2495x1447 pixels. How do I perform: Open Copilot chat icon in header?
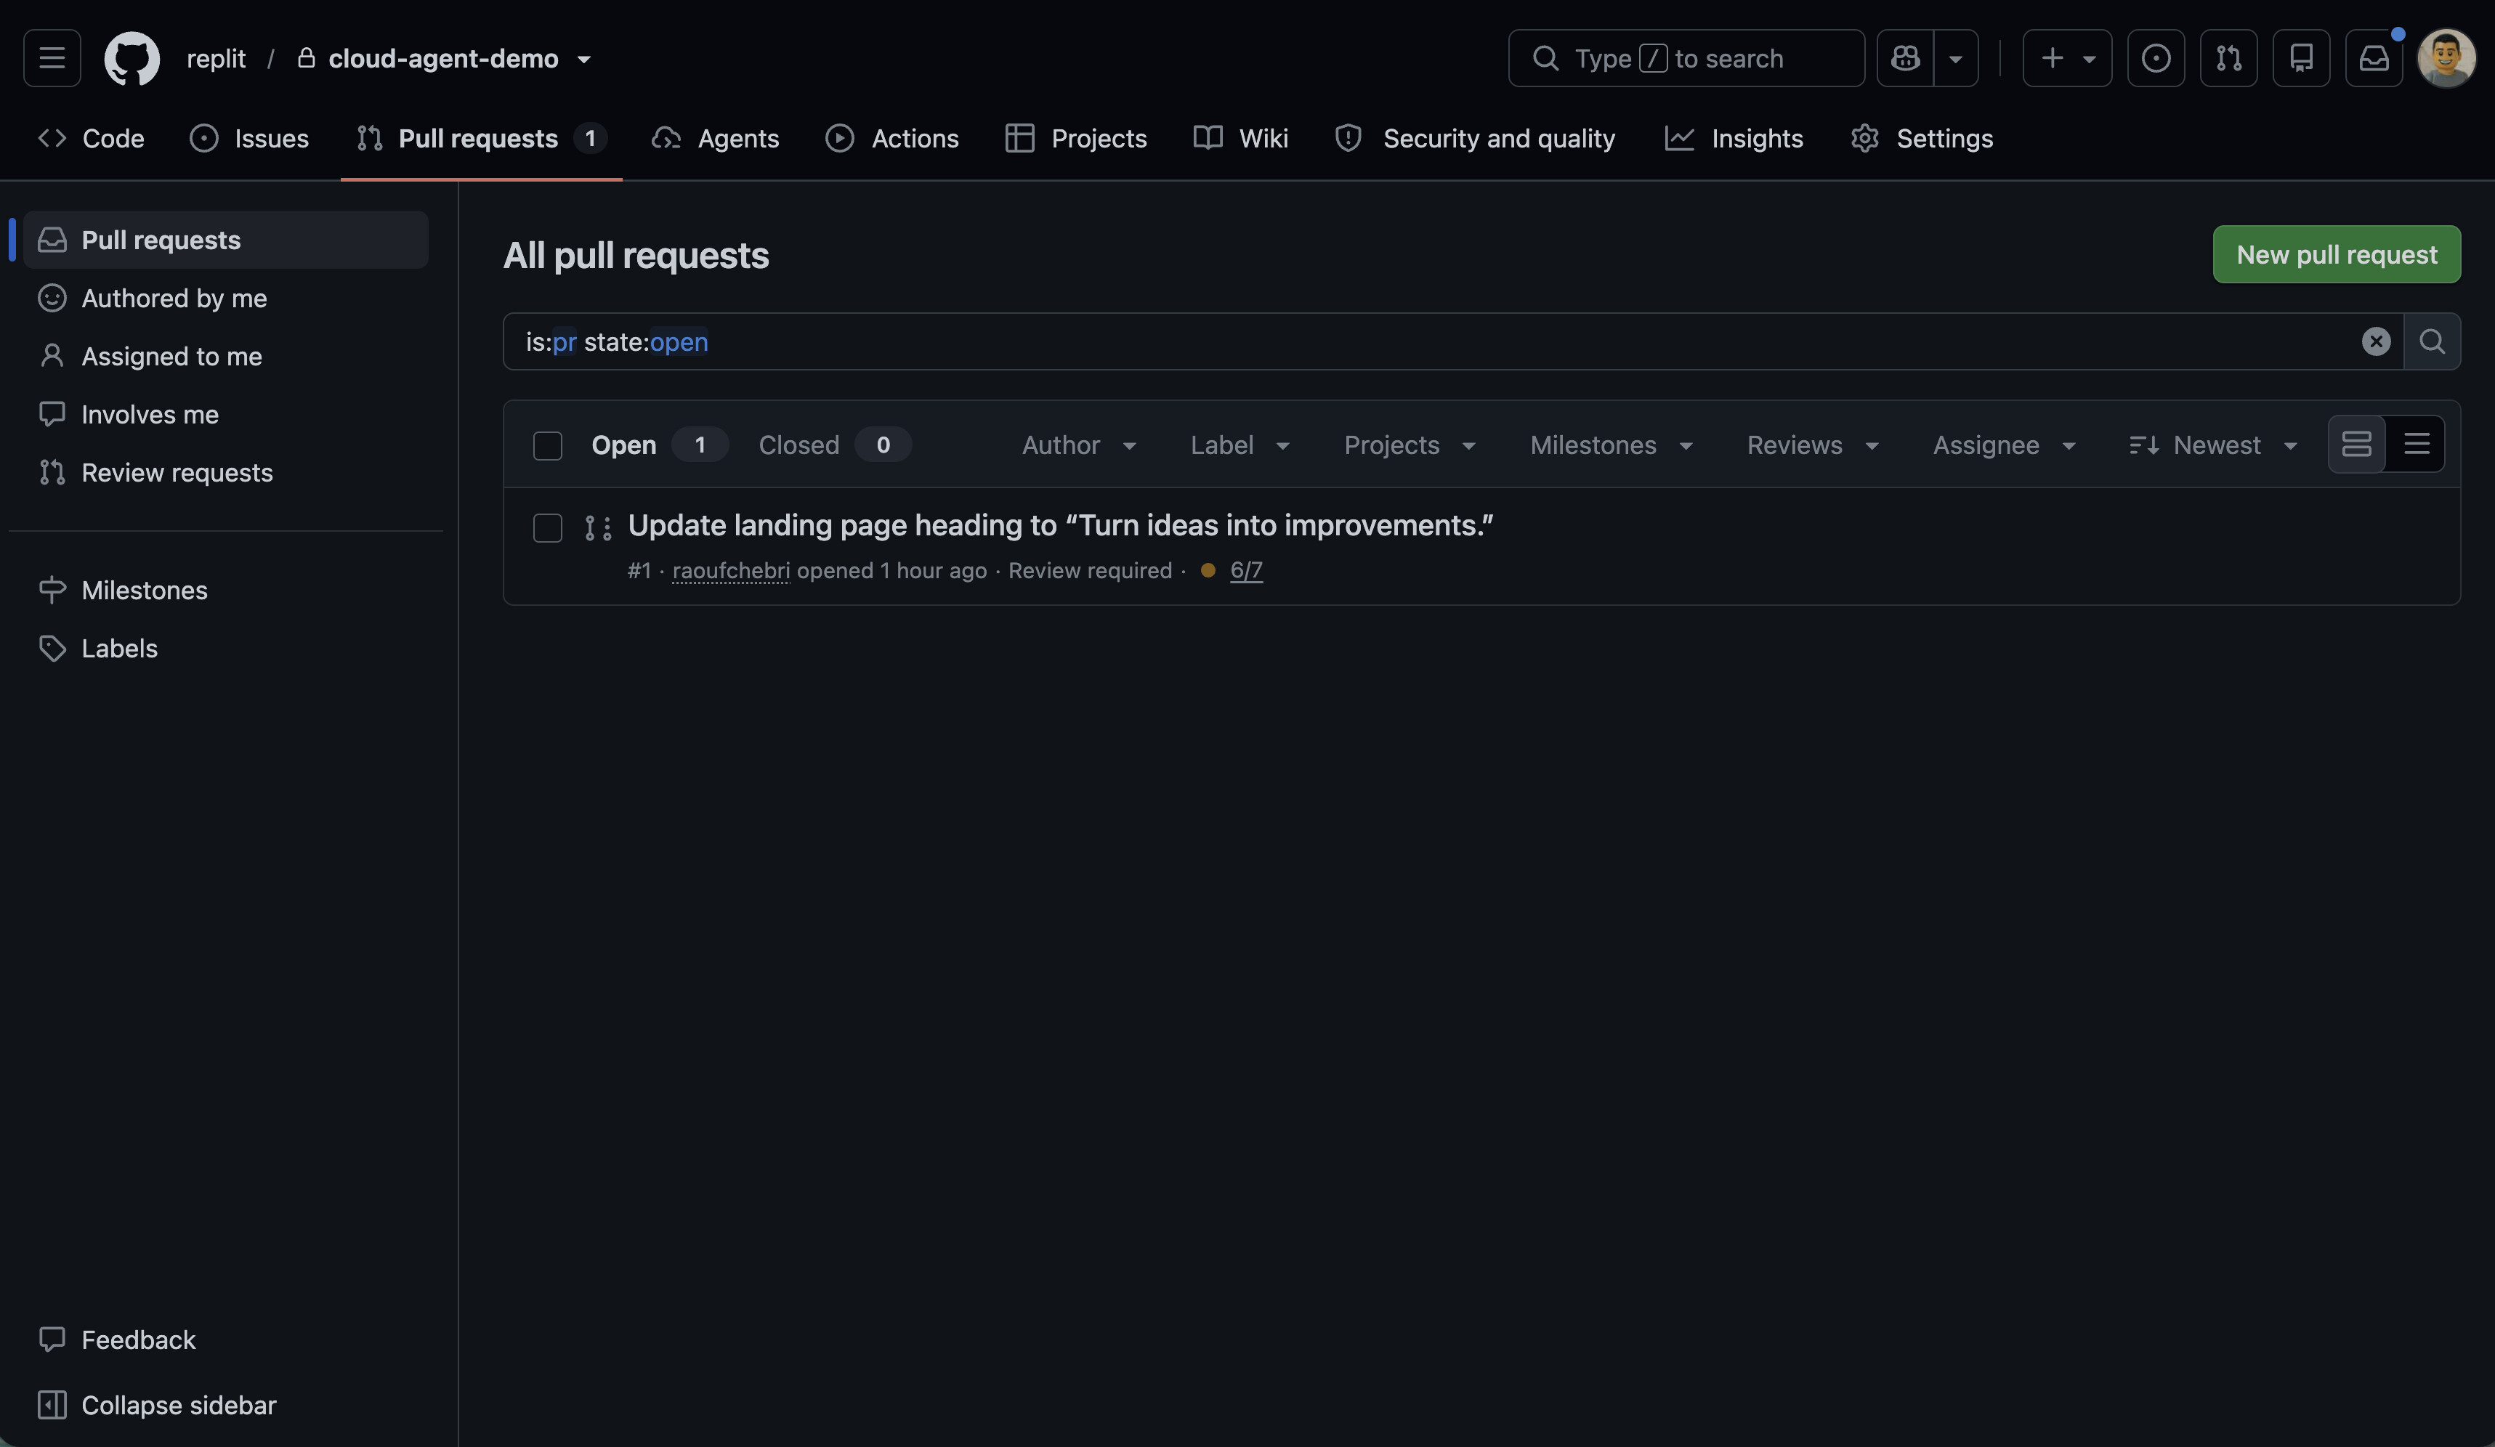(1905, 58)
